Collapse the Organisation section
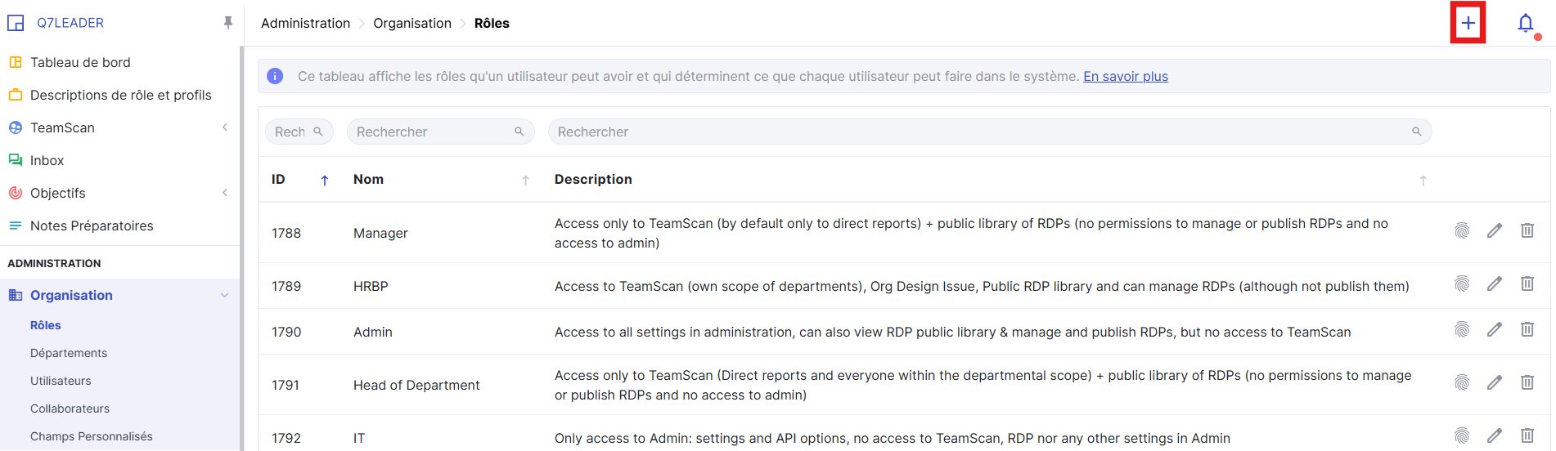 [224, 296]
